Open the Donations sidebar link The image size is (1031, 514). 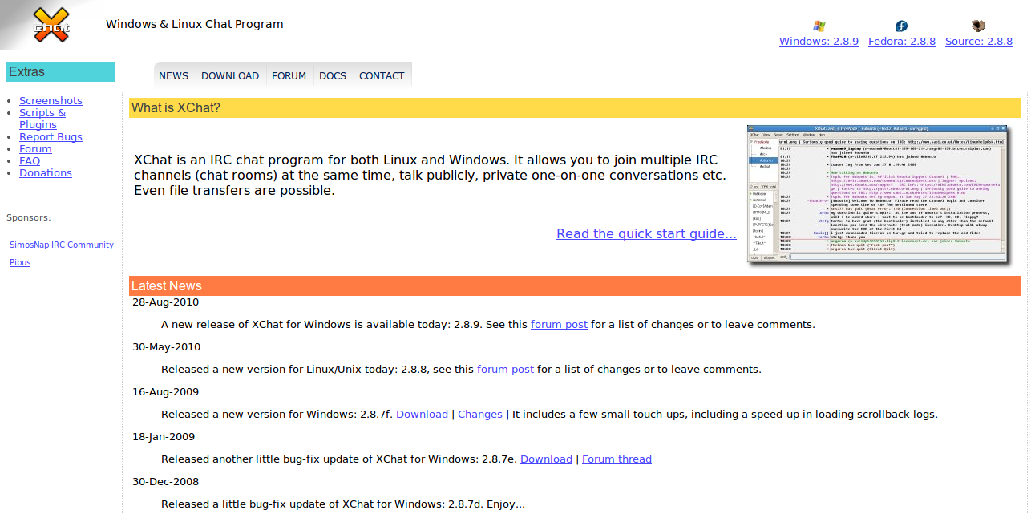point(46,172)
